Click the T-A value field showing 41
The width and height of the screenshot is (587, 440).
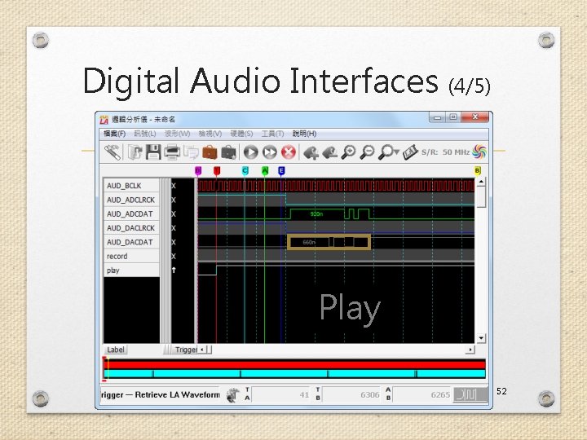tap(281, 394)
